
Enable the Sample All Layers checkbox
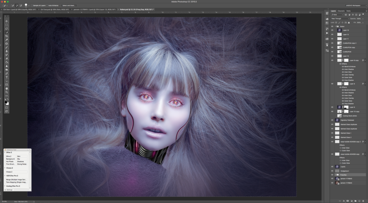[x=32, y=6]
